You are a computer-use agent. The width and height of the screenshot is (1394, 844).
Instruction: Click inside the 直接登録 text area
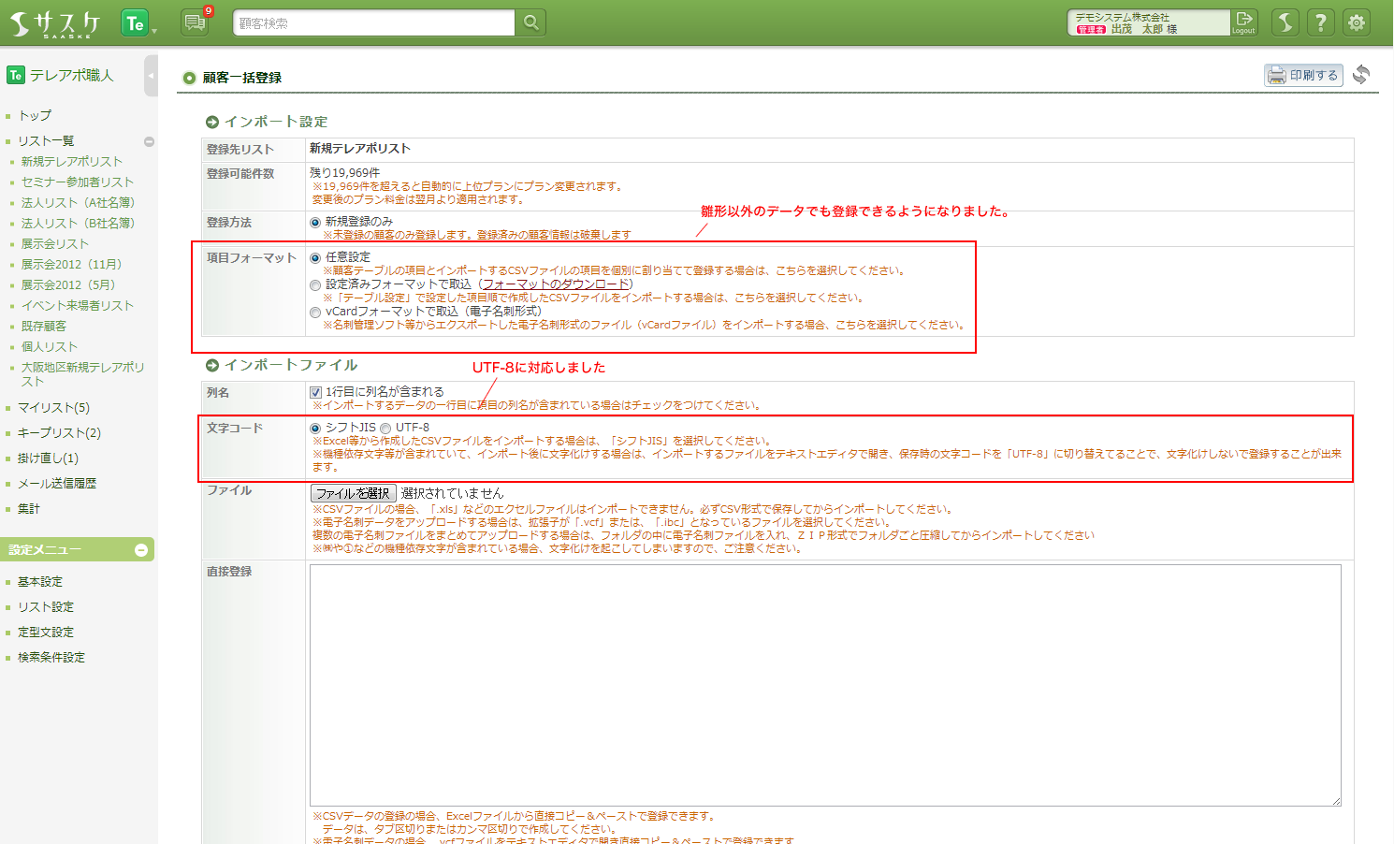(824, 684)
